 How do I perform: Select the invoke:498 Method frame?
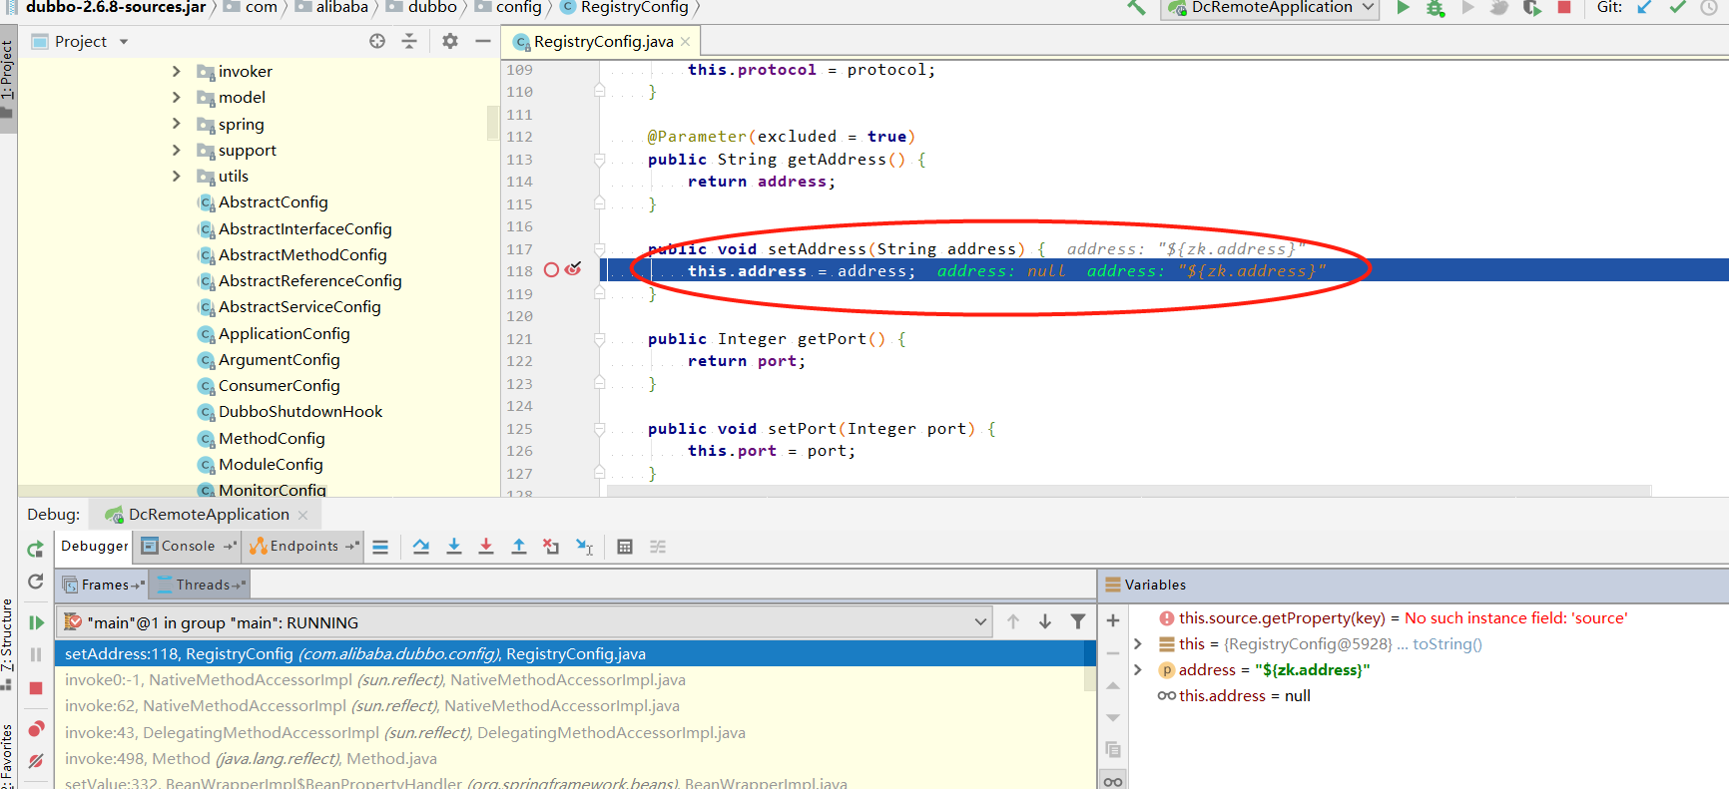[x=252, y=759]
